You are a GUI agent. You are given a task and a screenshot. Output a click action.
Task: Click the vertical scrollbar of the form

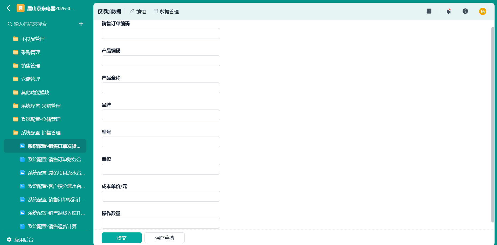coord(493,125)
